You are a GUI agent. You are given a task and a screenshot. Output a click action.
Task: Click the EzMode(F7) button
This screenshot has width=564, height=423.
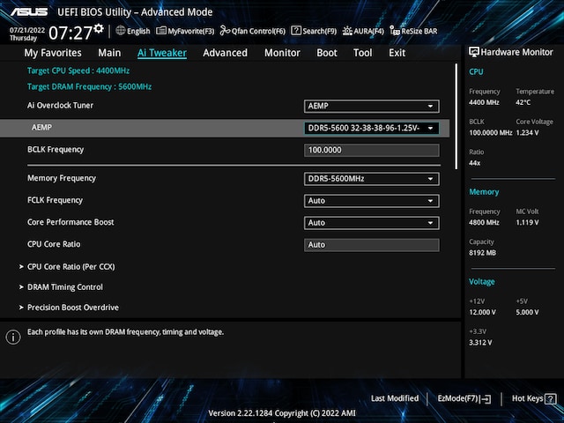click(464, 398)
